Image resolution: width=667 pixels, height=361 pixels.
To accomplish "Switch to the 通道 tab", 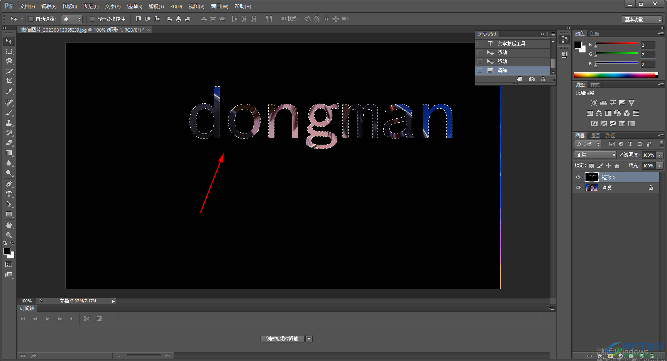I will [x=595, y=136].
